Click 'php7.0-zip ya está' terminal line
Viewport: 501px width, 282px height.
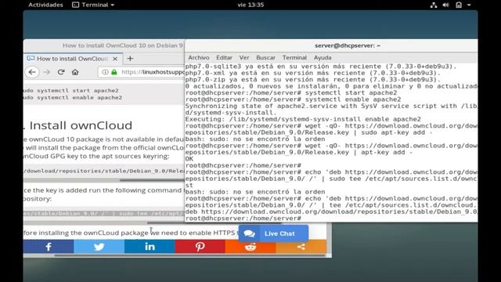pyautogui.click(x=313, y=80)
